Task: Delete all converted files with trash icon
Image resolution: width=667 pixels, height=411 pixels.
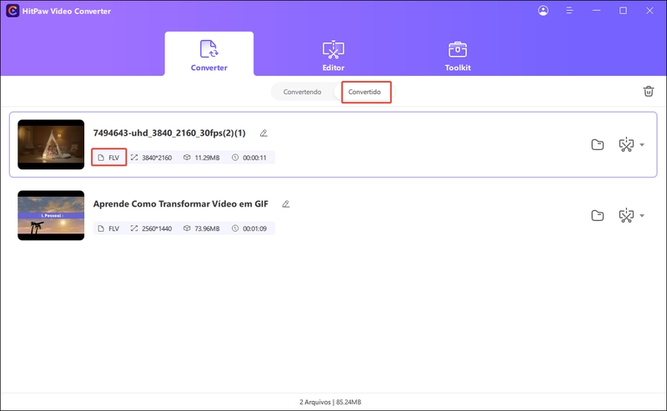Action: click(x=648, y=92)
